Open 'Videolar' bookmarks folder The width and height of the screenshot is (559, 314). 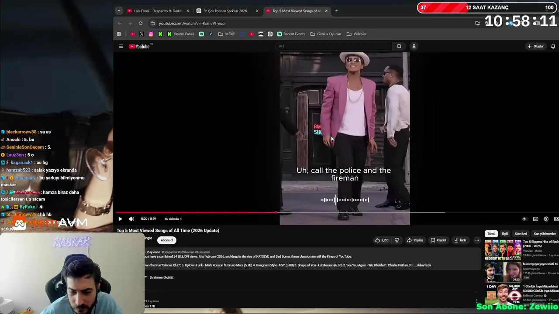pyautogui.click(x=357, y=34)
